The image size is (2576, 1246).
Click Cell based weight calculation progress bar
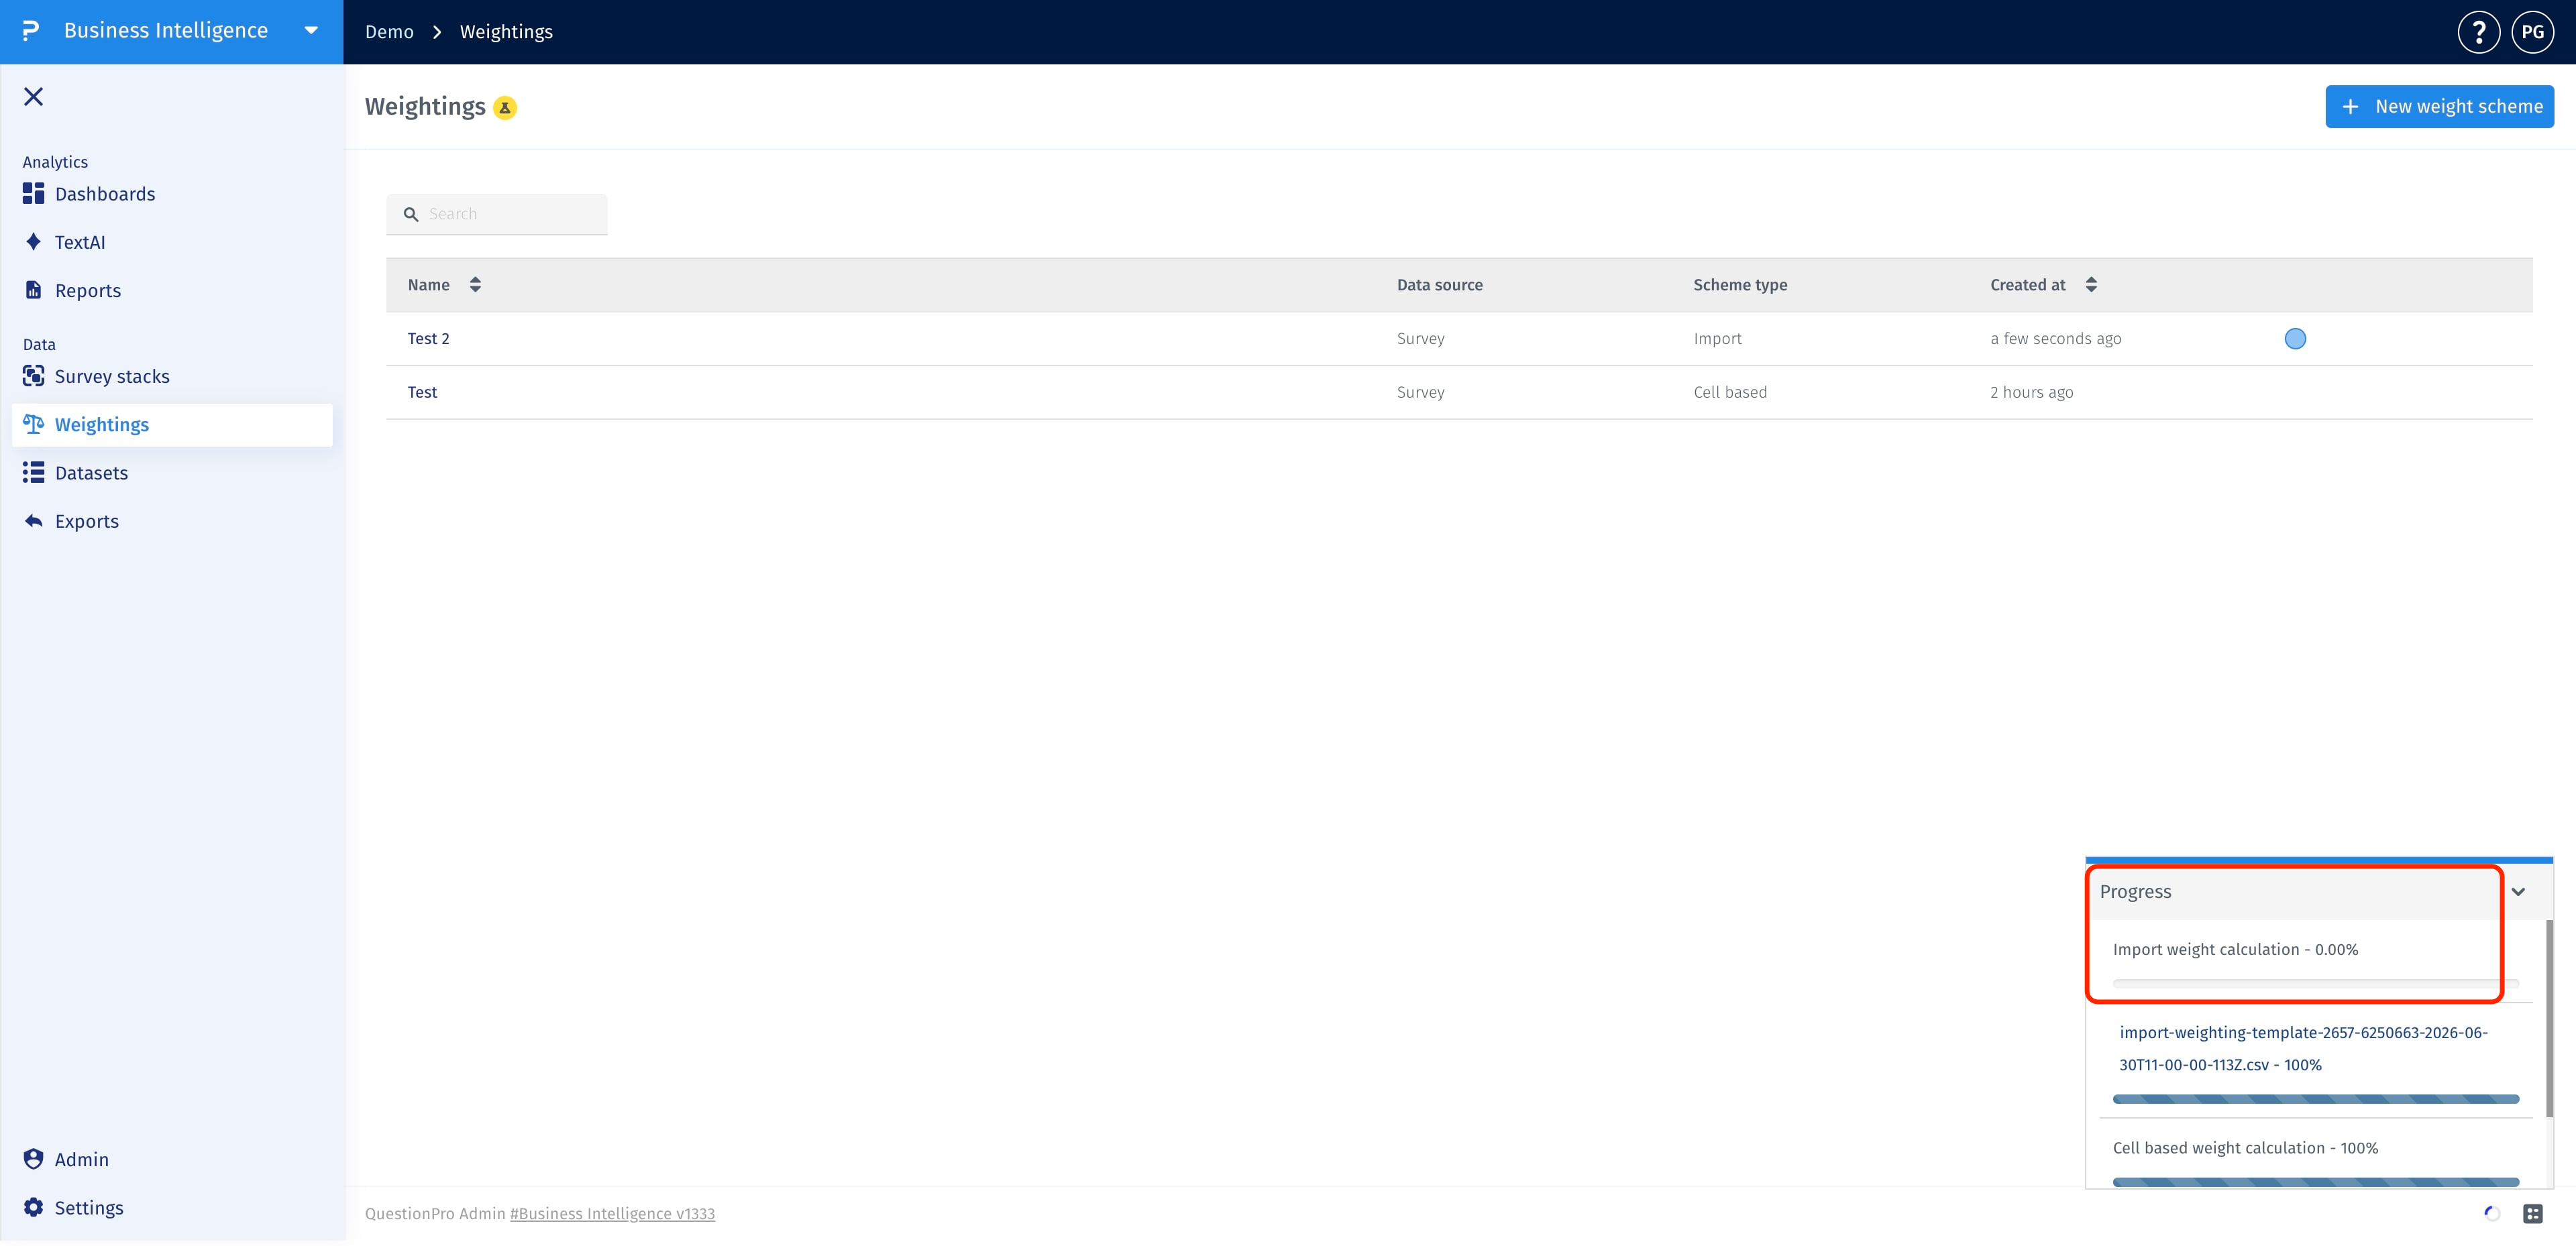point(2315,1182)
